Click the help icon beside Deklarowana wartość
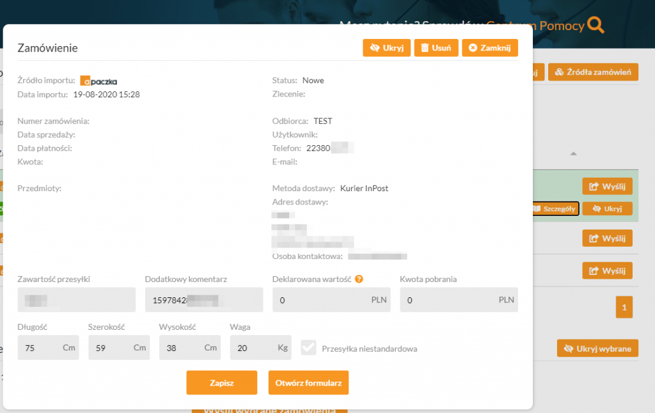The width and height of the screenshot is (655, 413). click(359, 279)
